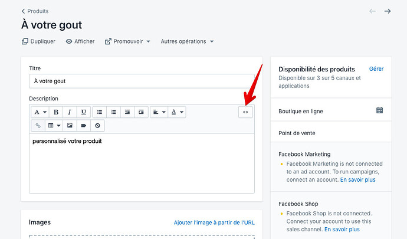Click the 'À votre gout' page heading
Screen dimensions: 407x239
(x=51, y=25)
